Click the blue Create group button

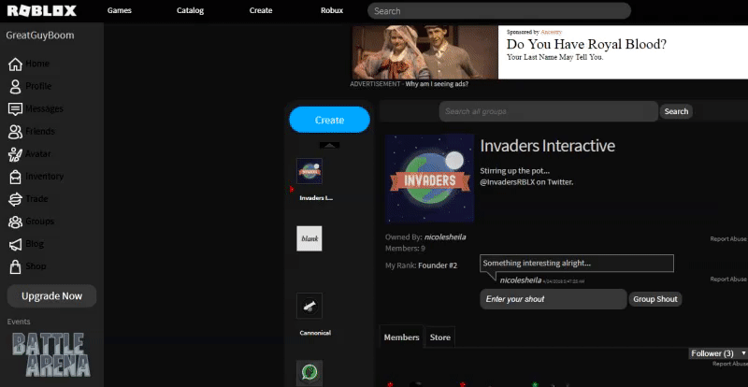(x=330, y=120)
